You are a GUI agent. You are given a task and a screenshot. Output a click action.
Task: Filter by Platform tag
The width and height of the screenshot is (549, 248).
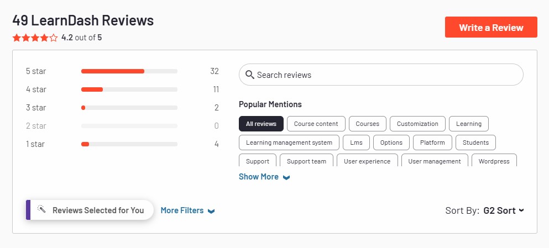point(432,143)
